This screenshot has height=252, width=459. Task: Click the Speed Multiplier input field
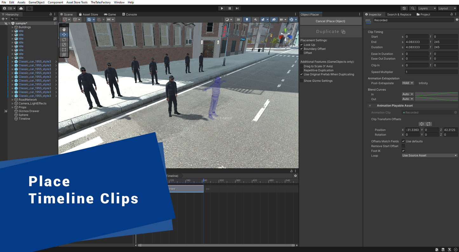coord(431,72)
